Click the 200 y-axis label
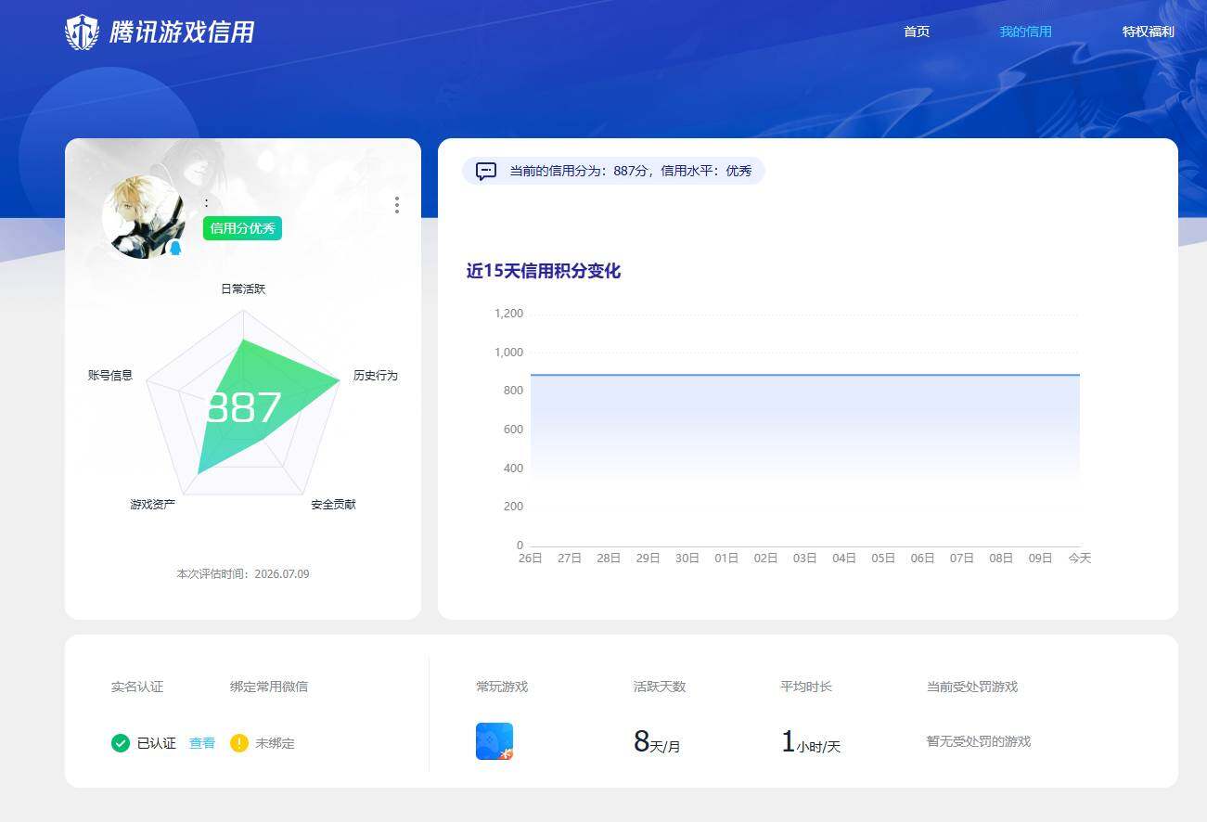The width and height of the screenshot is (1207, 822). (514, 507)
